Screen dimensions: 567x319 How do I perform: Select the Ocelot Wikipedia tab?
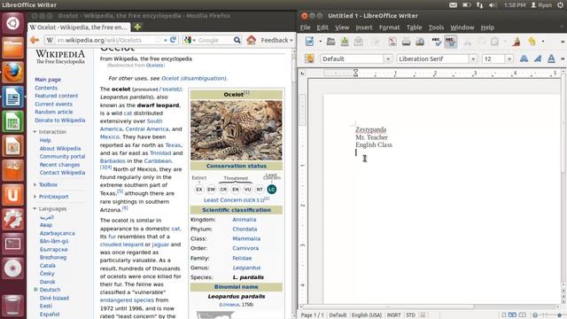[79, 27]
